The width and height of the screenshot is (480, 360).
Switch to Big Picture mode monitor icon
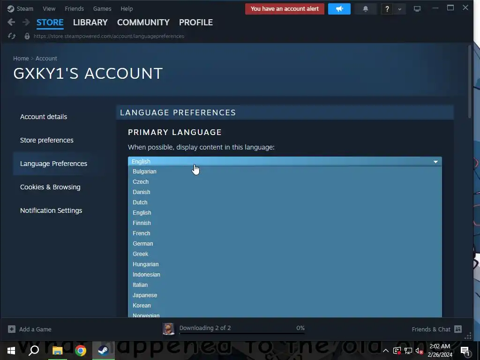click(417, 9)
